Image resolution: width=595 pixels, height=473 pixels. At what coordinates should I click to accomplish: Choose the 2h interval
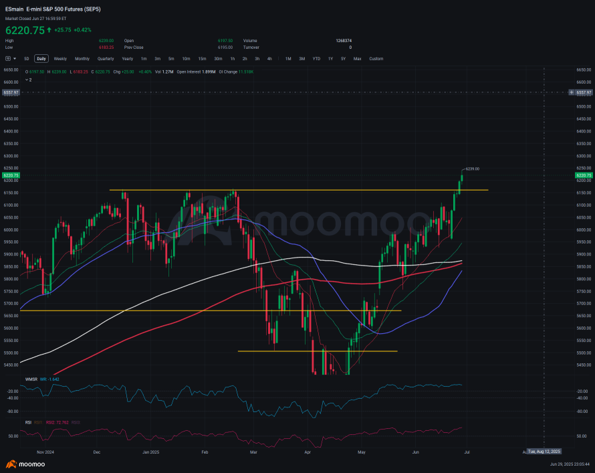(245, 58)
